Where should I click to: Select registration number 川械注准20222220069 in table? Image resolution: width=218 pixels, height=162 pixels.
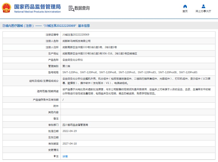[x=76, y=35]
